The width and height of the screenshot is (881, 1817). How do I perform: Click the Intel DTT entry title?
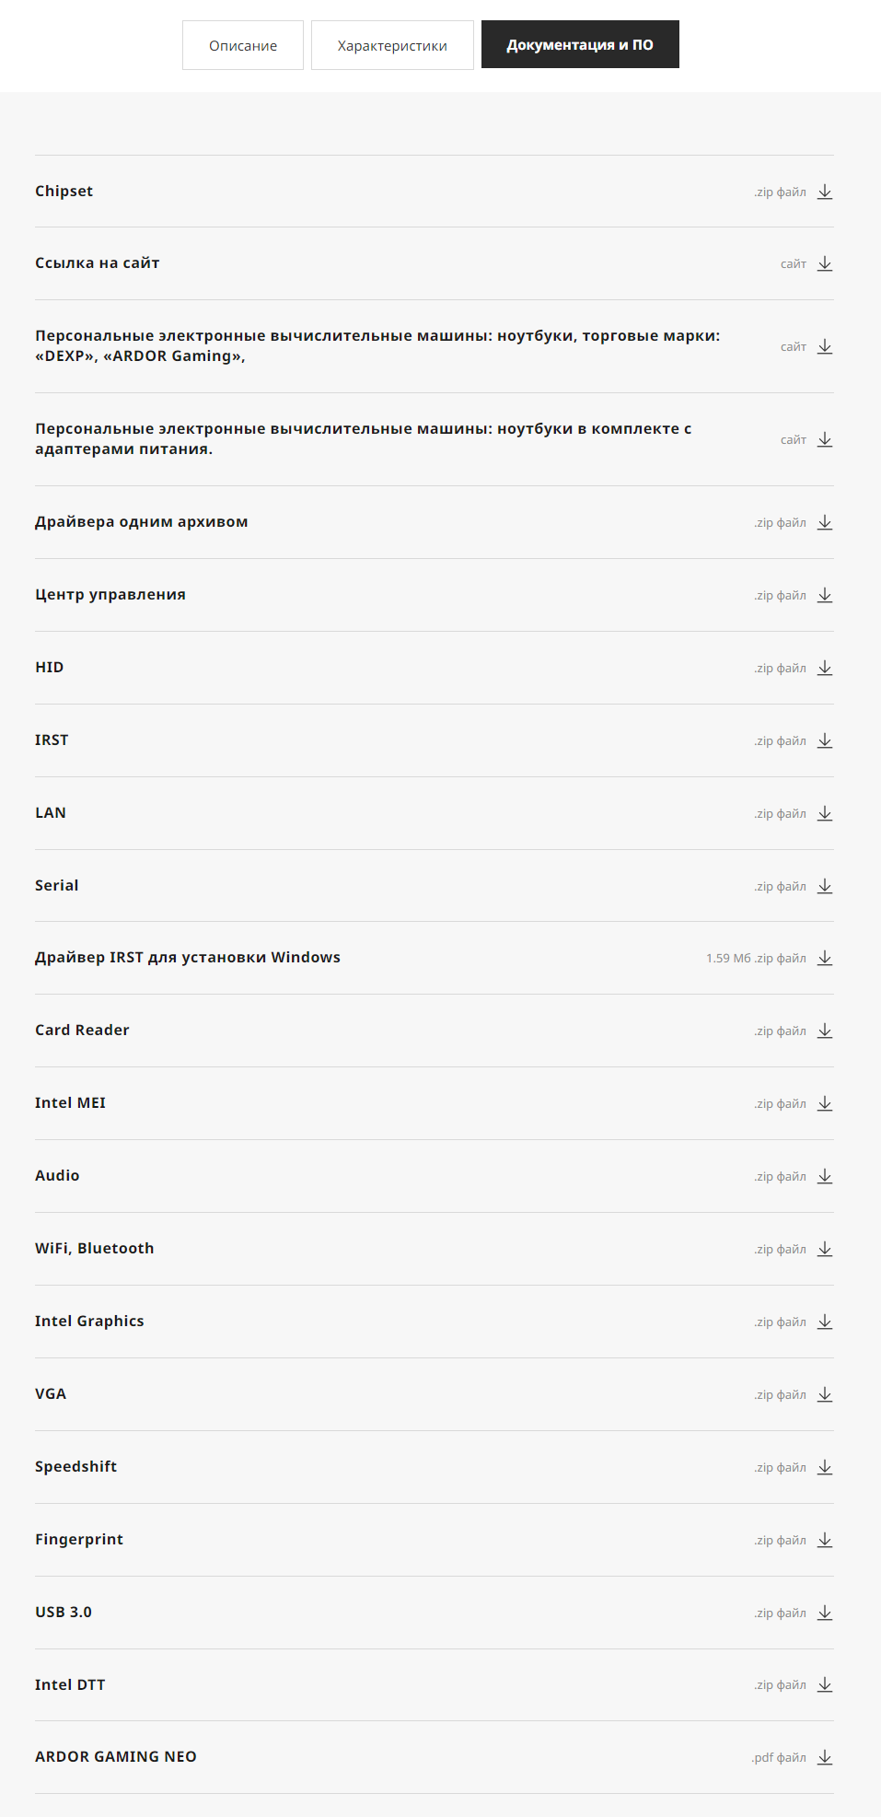click(71, 1685)
